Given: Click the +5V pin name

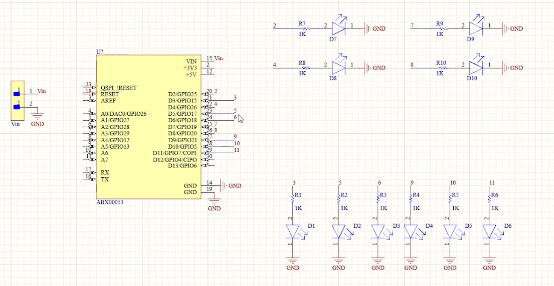Looking at the screenshot, I should point(192,75).
